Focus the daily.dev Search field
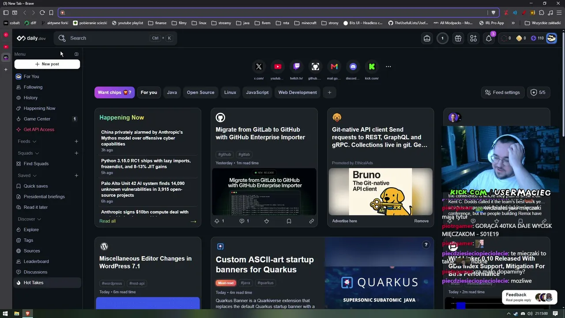Image resolution: width=565 pixels, height=318 pixels. pos(116,38)
